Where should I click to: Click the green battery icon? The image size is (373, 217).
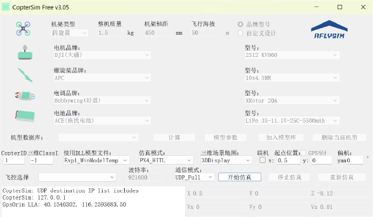click(25, 115)
